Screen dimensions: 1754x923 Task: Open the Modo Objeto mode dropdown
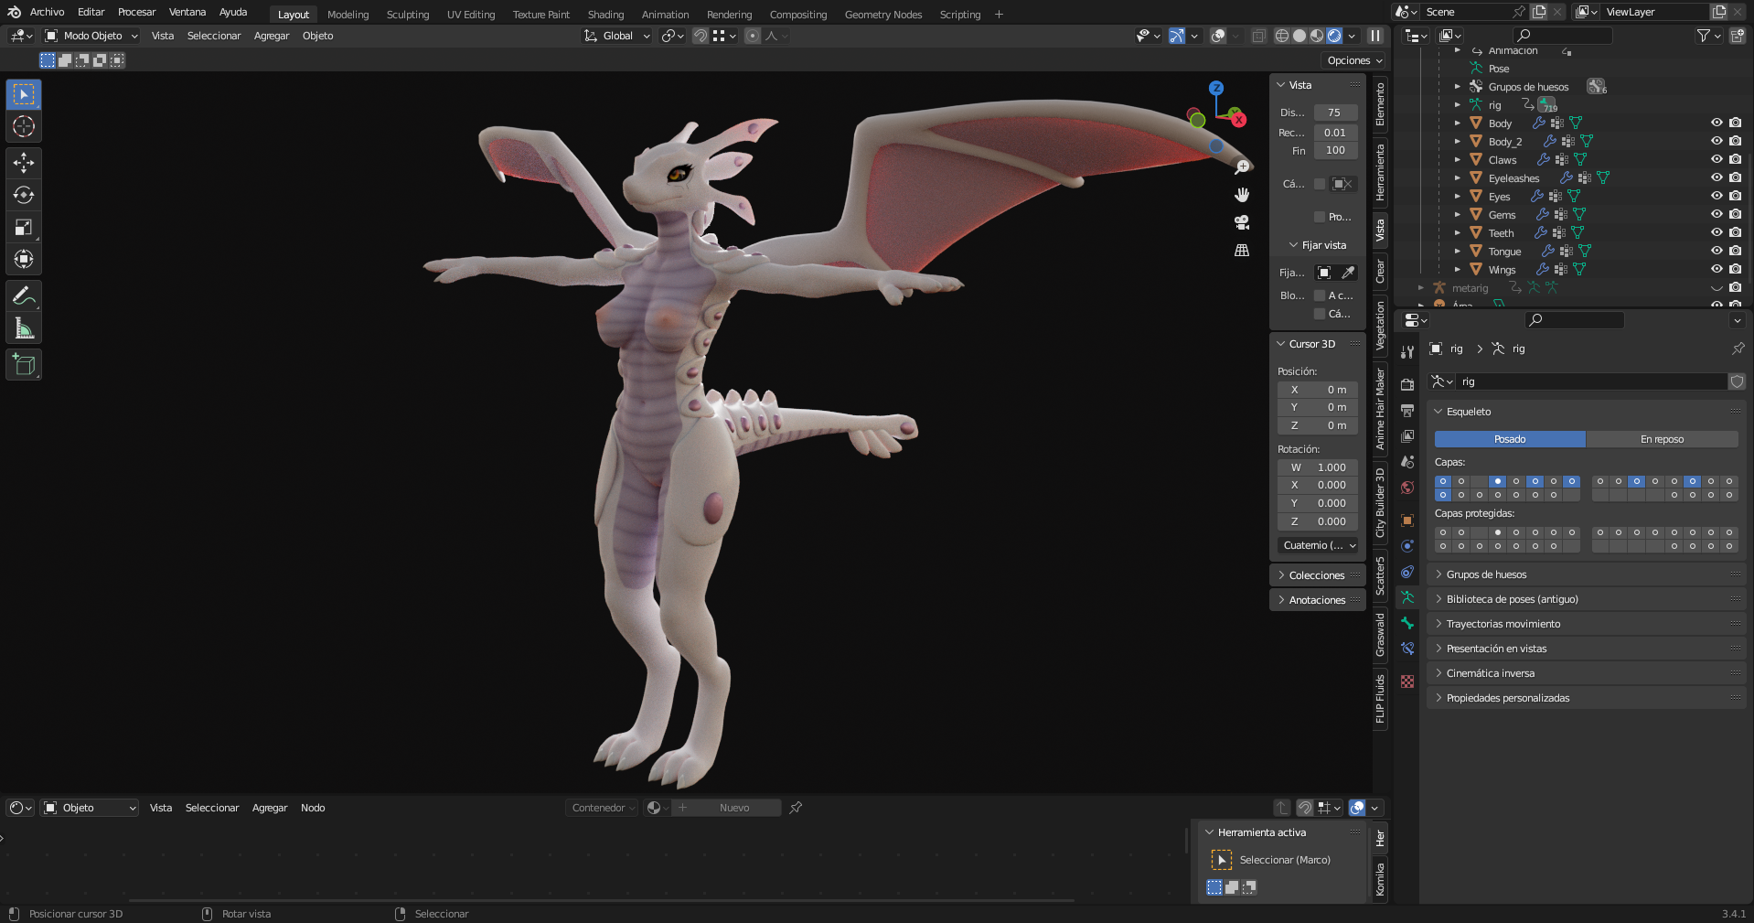coord(91,36)
